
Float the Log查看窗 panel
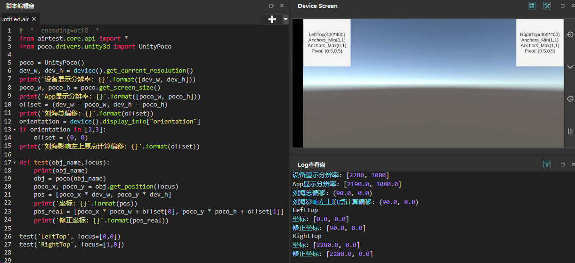click(563, 164)
